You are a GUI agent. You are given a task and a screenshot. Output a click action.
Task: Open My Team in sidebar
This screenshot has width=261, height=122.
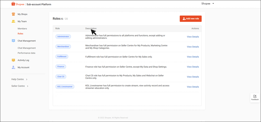coord(22,21)
